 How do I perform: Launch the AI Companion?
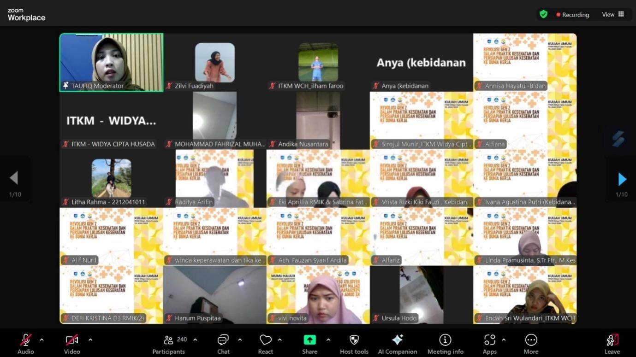tap(397, 344)
